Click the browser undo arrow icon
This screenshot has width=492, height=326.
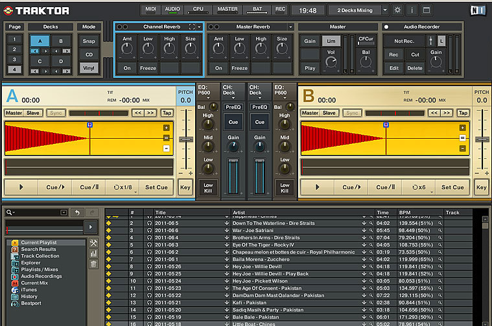[x=77, y=213]
